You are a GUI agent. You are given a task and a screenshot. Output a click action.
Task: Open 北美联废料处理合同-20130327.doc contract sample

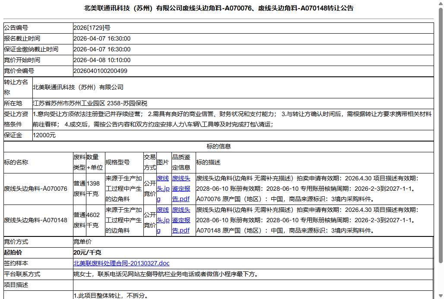click(x=121, y=263)
